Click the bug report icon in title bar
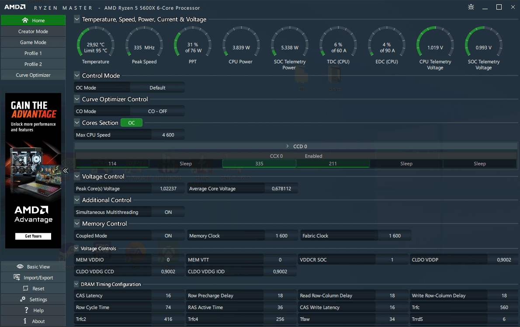Image resolution: width=520 pixels, height=327 pixels. coord(471,7)
